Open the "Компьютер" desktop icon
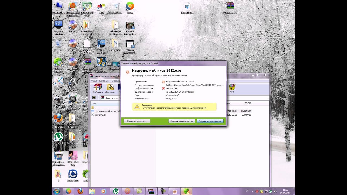This screenshot has width=347, height=195. pos(59,8)
